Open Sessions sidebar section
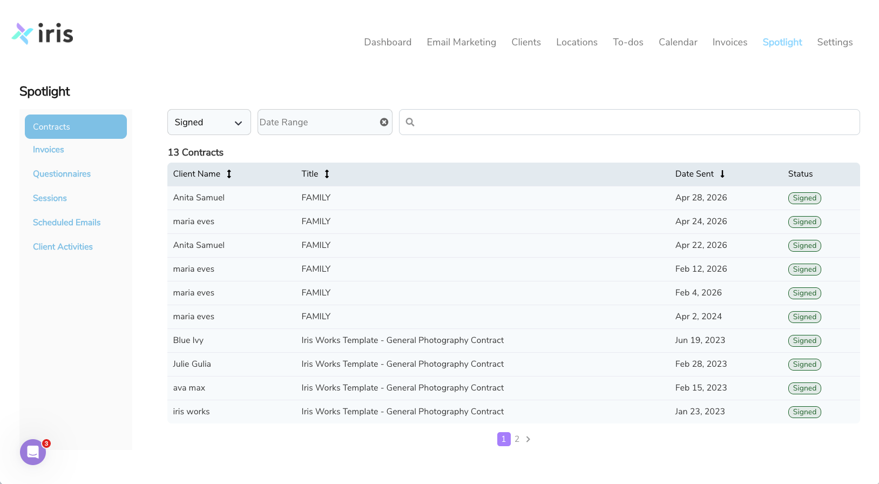879x484 pixels. pos(50,198)
